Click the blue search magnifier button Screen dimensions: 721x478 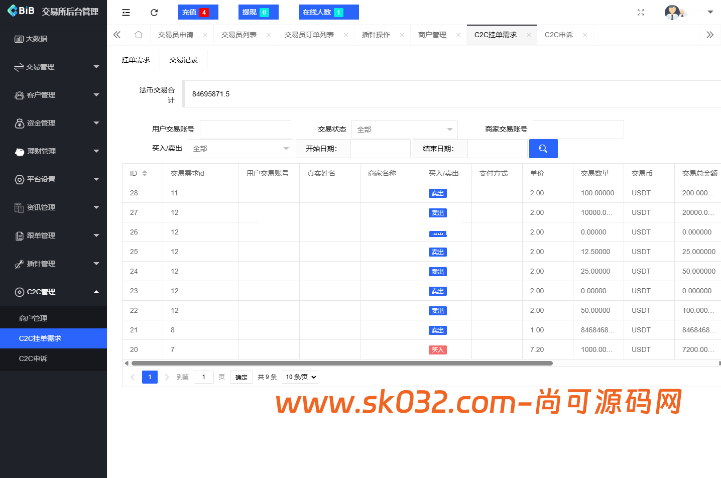pos(543,148)
